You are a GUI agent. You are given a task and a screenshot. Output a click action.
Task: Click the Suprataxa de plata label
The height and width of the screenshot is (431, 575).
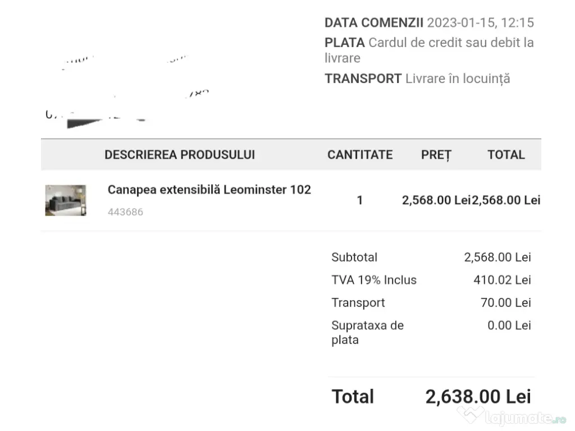click(x=367, y=332)
